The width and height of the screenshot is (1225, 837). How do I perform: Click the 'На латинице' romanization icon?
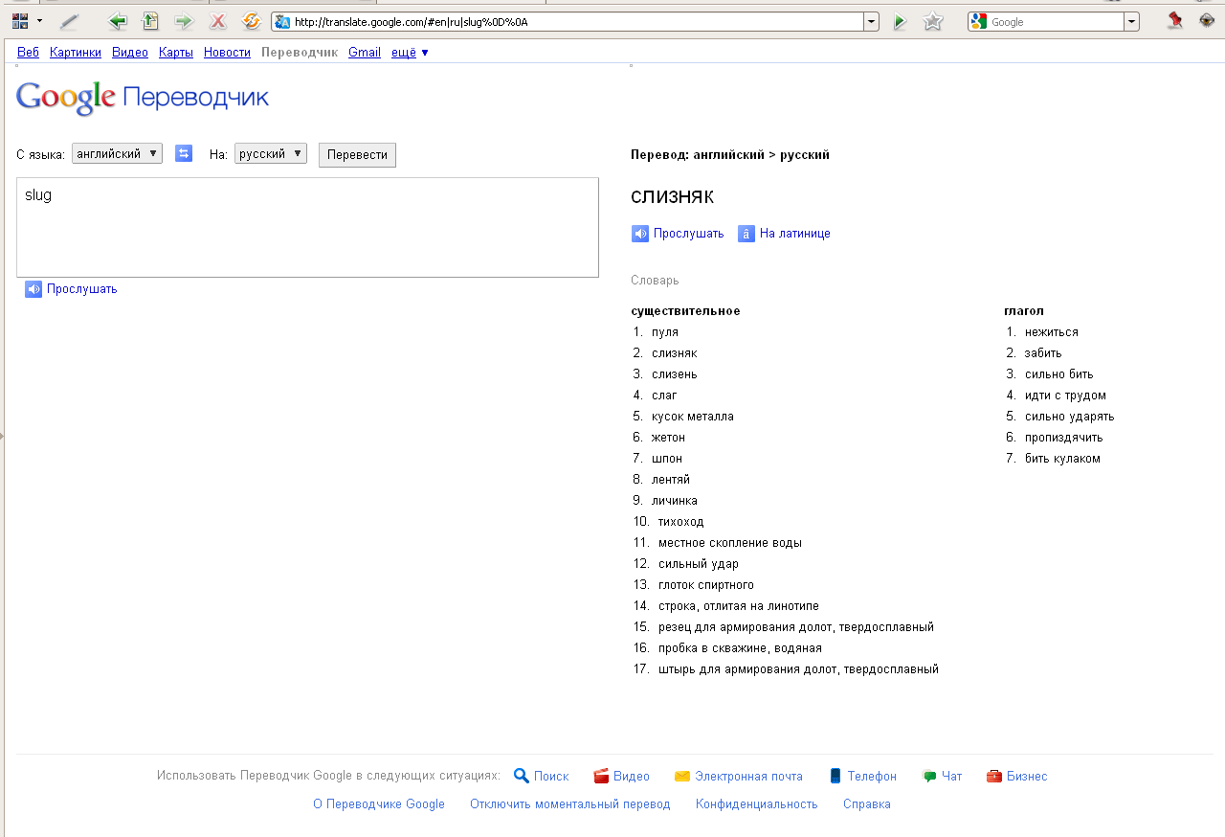746,234
